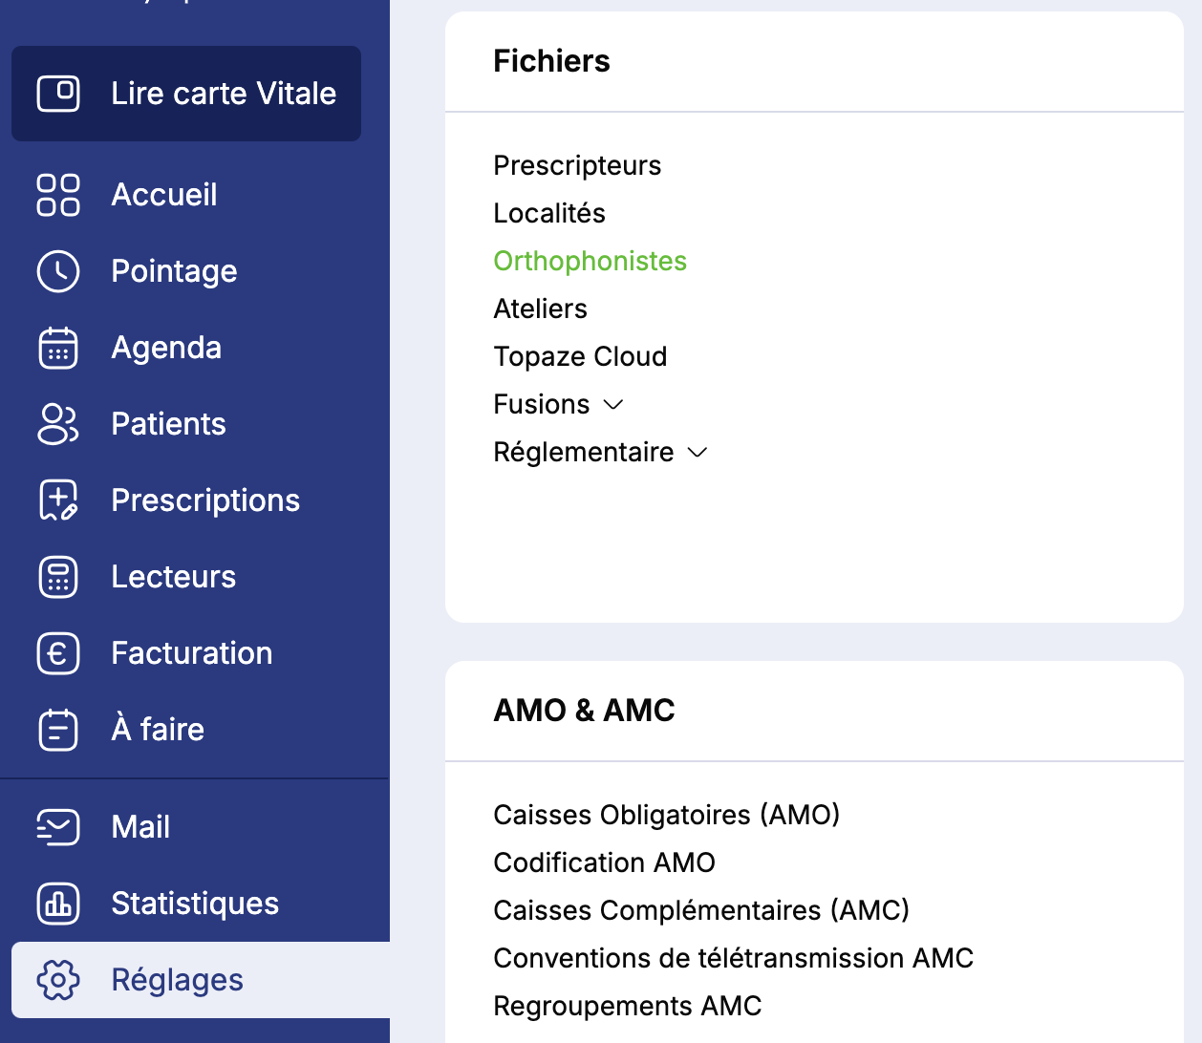Open the Orthophonistes green link
Image resolution: width=1202 pixels, height=1043 pixels.
tap(590, 262)
